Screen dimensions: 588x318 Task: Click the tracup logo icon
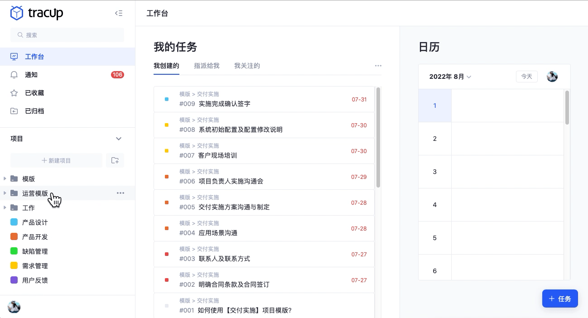pyautogui.click(x=17, y=13)
